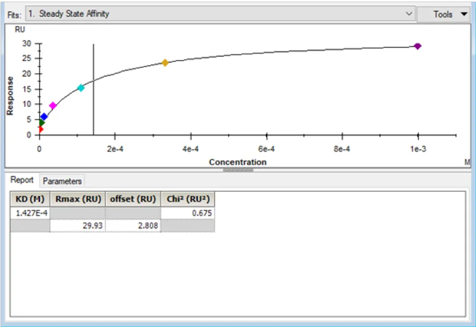Image resolution: width=476 pixels, height=327 pixels.
Task: Select the cyan data point marker
Action: (x=81, y=88)
